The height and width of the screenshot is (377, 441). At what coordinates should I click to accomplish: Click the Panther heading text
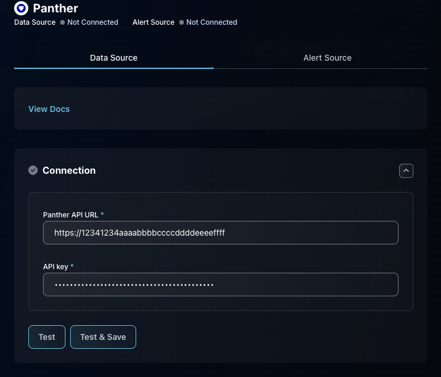[x=55, y=8]
